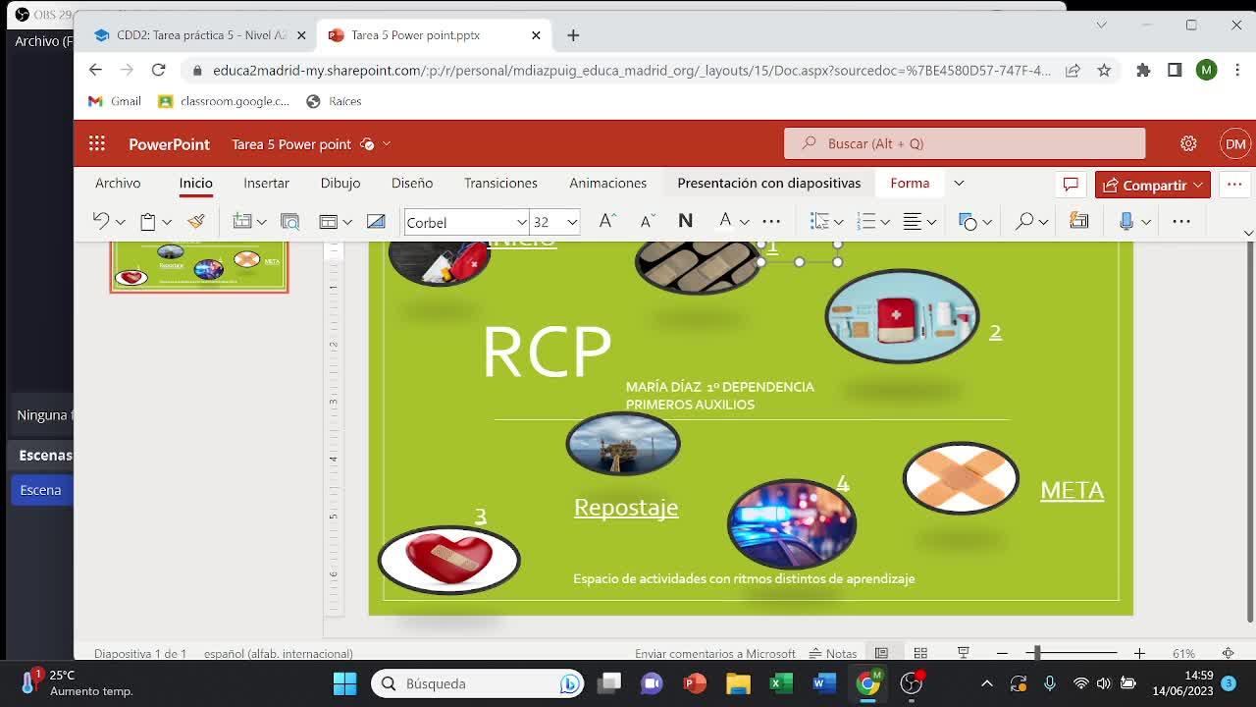
Task: Click the slide background format icon
Action: point(376,221)
